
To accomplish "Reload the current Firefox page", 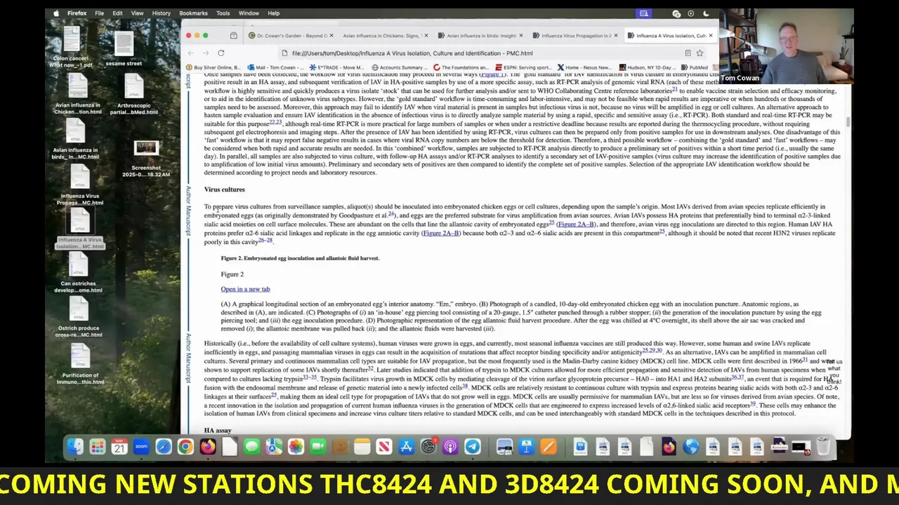I will (221, 53).
